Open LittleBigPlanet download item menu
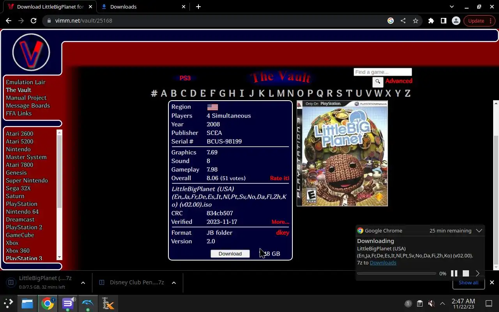499x312 pixels. pos(83,283)
